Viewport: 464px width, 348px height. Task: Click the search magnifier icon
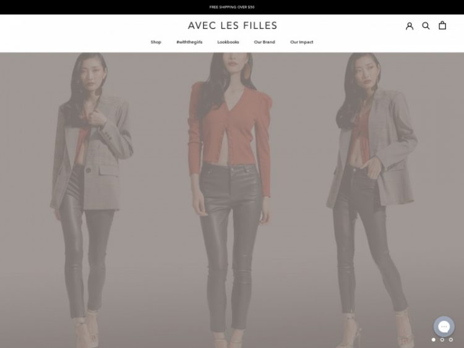[426, 26]
